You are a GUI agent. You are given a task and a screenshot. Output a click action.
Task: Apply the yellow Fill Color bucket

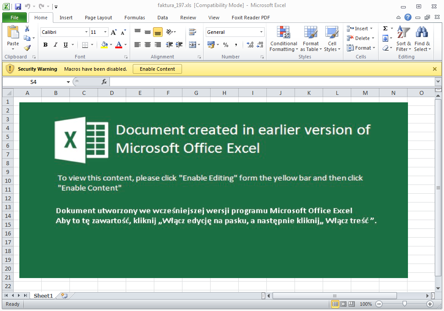(104, 45)
